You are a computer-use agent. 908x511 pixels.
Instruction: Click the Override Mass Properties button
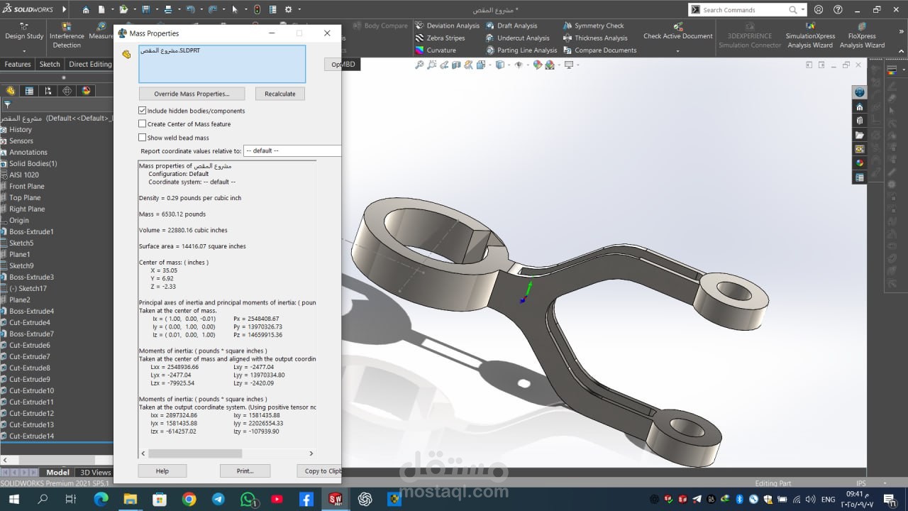(x=192, y=94)
